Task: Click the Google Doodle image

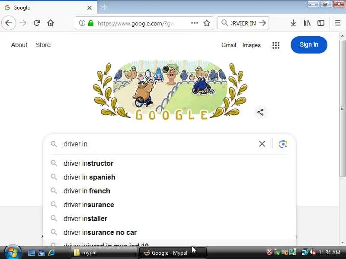Action: [x=170, y=91]
